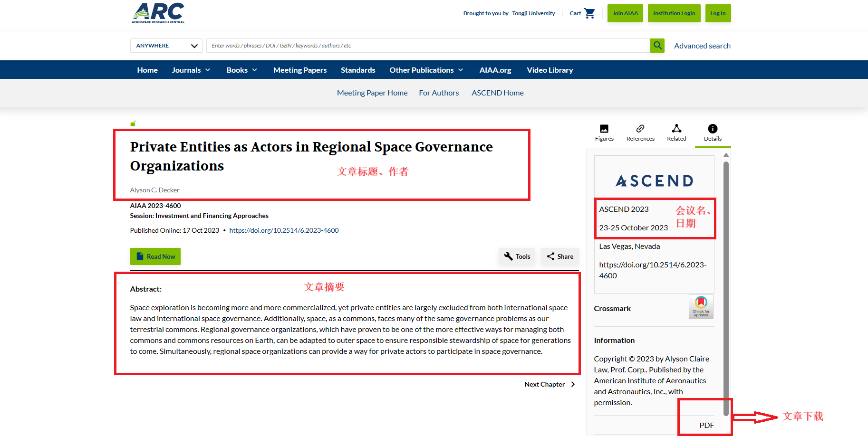
Task: Click the Join AIAA button
Action: [625, 13]
